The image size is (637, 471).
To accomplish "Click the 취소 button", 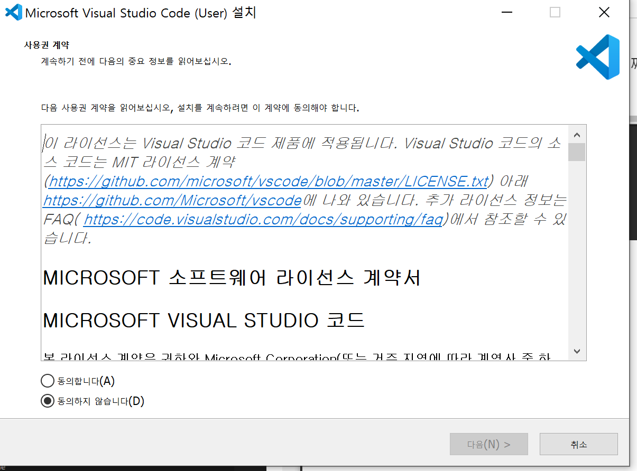I will 579,444.
